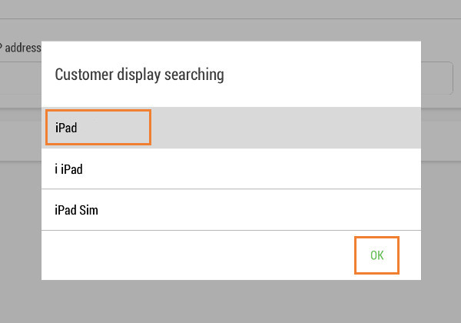Click the dimmed area above the dialog
This screenshot has width=461, height=323.
pos(230,19)
